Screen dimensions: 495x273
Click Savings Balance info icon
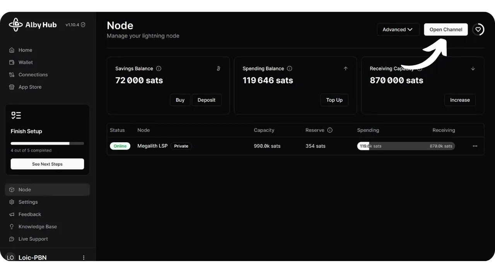tap(159, 69)
